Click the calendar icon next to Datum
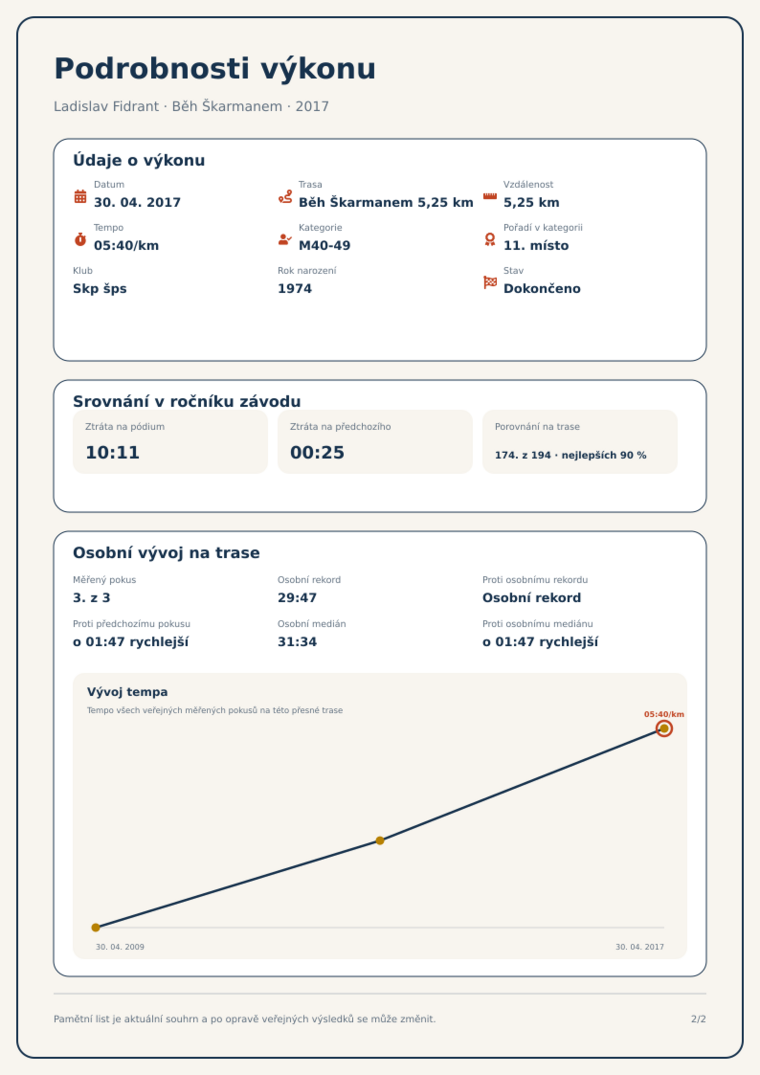The width and height of the screenshot is (760, 1075). pyautogui.click(x=80, y=196)
